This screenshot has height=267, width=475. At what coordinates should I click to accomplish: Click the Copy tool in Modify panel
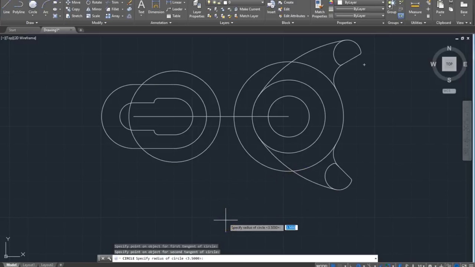(x=73, y=9)
